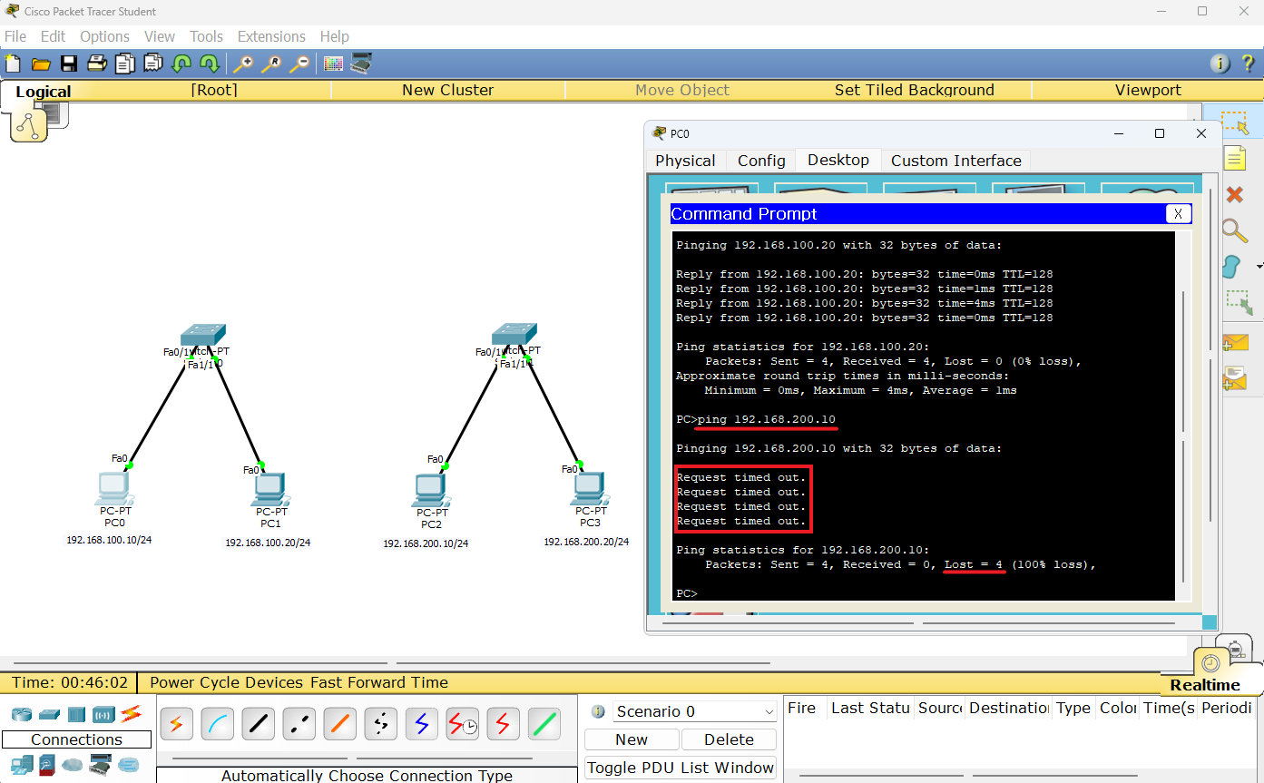Viewport: 1264px width, 783px height.
Task: Pick the automatic connection lightning cable
Action: [x=176, y=724]
